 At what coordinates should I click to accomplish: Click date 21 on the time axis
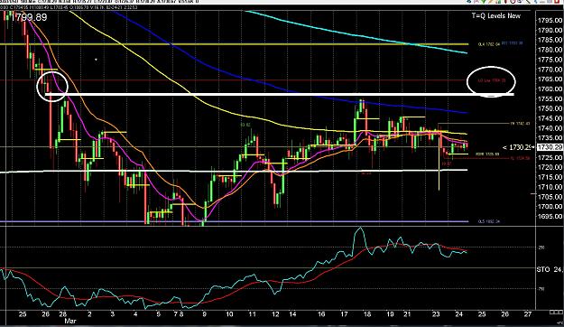pos(407,314)
